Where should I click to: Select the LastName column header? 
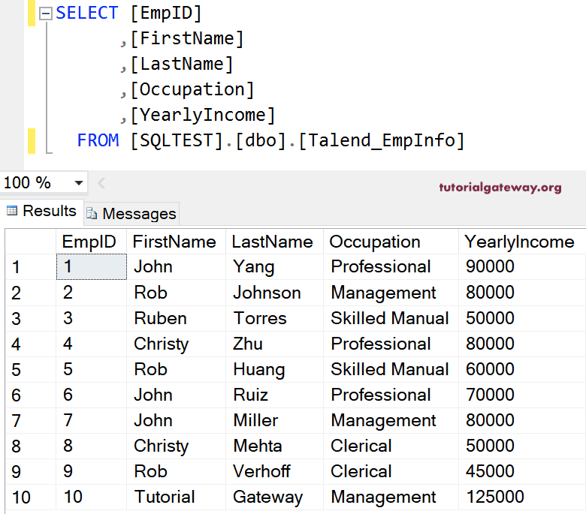coord(272,242)
